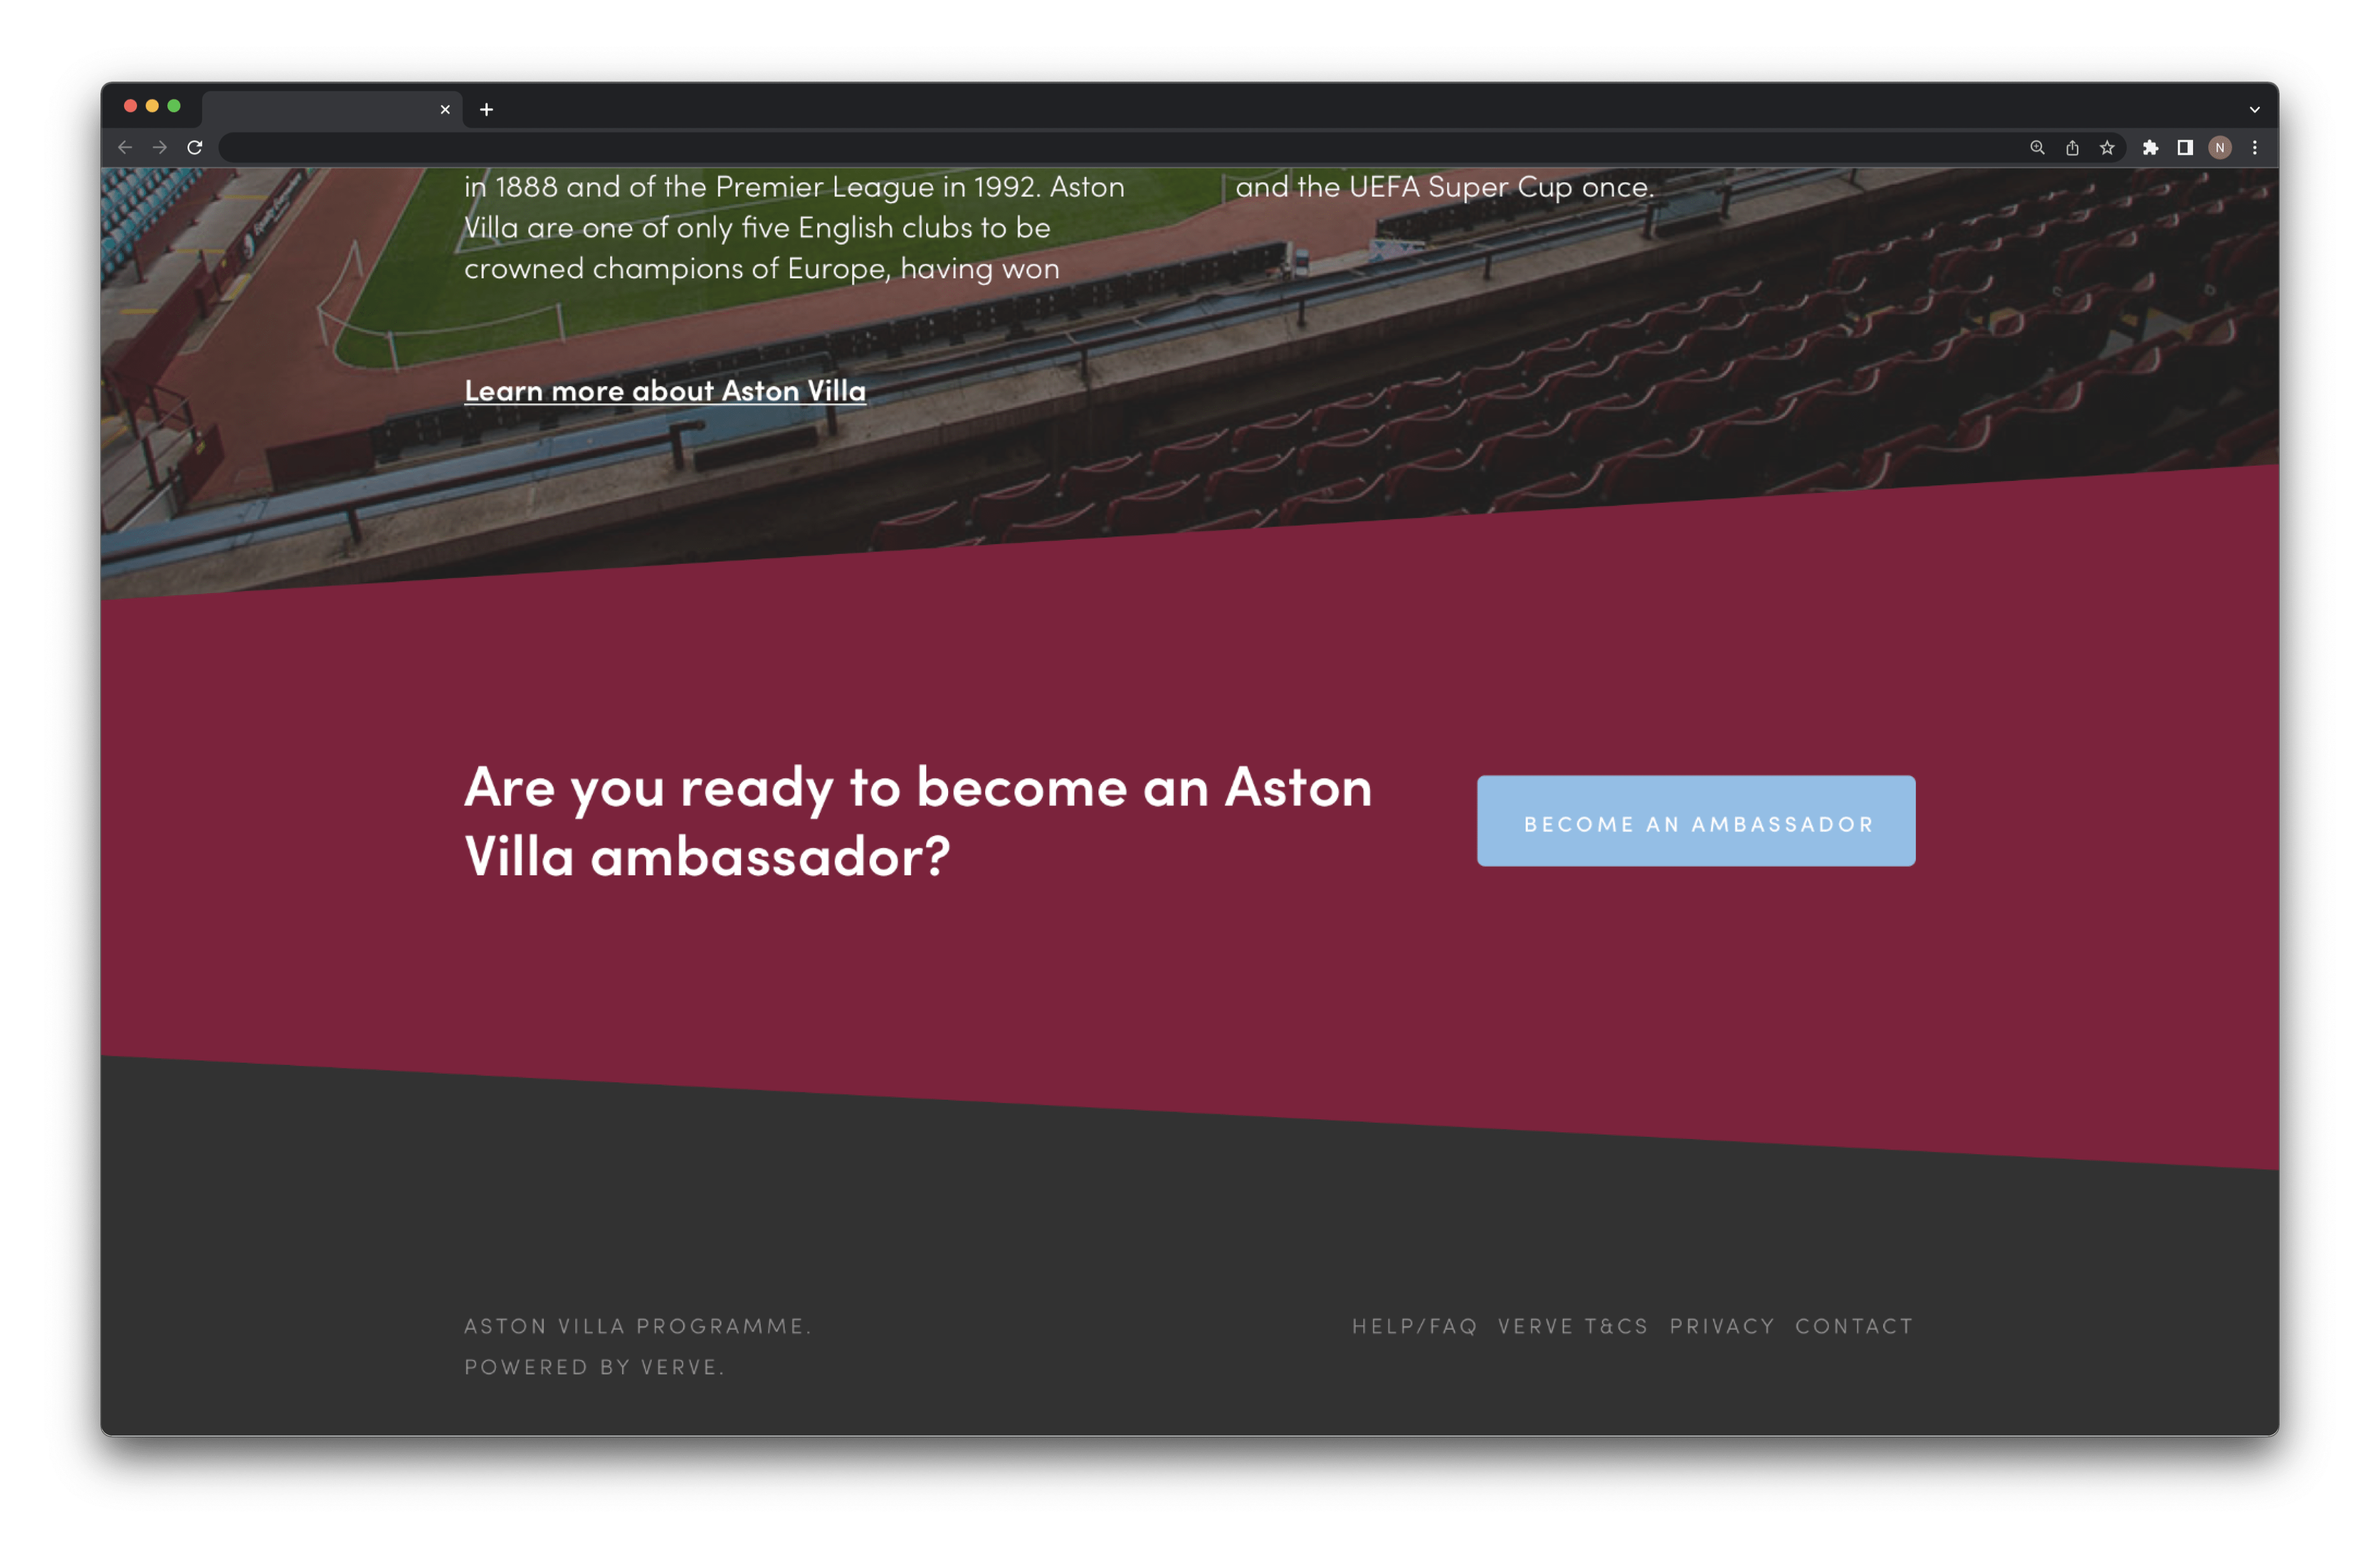Go back with the browser back arrow
This screenshot has height=1557, width=2380.
[125, 148]
